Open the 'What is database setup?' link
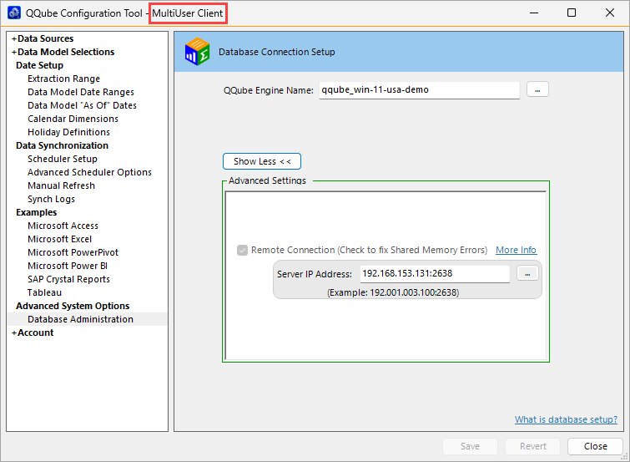This screenshot has width=630, height=462. [x=566, y=419]
